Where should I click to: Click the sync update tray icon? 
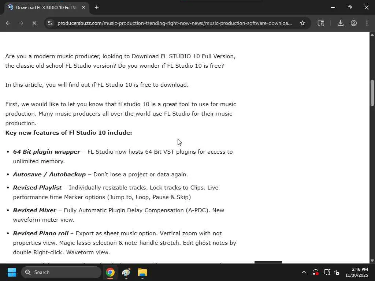pos(315,272)
